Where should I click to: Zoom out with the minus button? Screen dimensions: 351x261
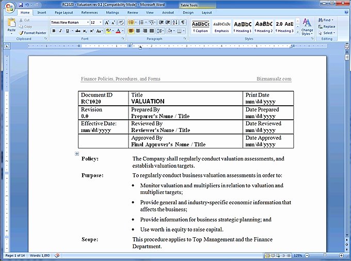307,255
